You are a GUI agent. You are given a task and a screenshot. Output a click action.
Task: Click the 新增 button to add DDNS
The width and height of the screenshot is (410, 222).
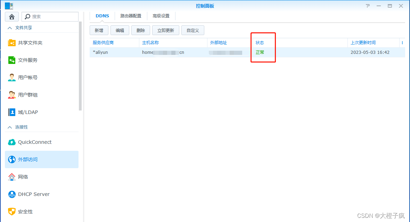click(99, 30)
